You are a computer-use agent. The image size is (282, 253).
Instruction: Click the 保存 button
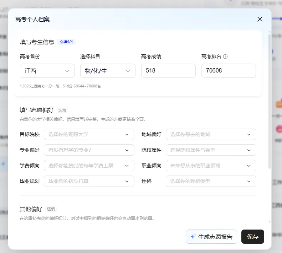[253, 237]
